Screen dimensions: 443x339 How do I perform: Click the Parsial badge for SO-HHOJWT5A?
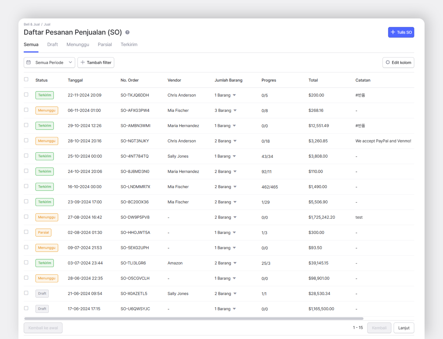click(x=43, y=233)
